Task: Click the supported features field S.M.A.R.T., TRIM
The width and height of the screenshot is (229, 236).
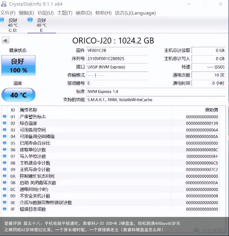Action: click(156, 100)
